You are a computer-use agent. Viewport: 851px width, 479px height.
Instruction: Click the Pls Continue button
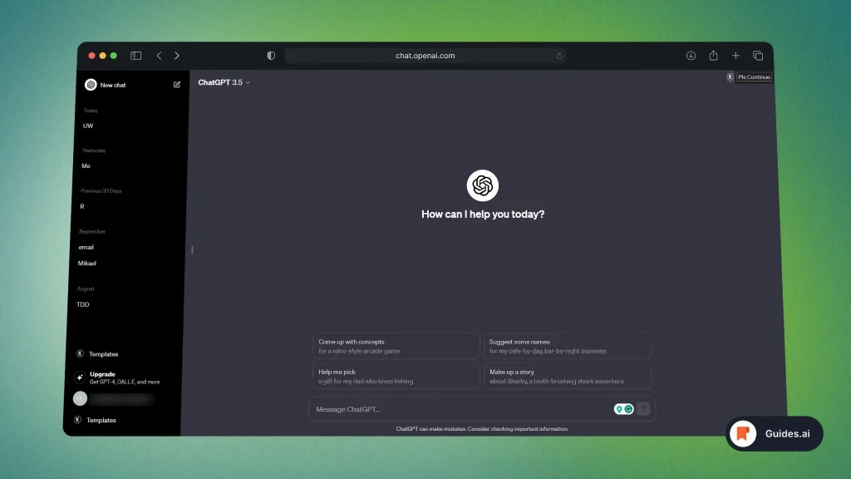click(x=754, y=77)
